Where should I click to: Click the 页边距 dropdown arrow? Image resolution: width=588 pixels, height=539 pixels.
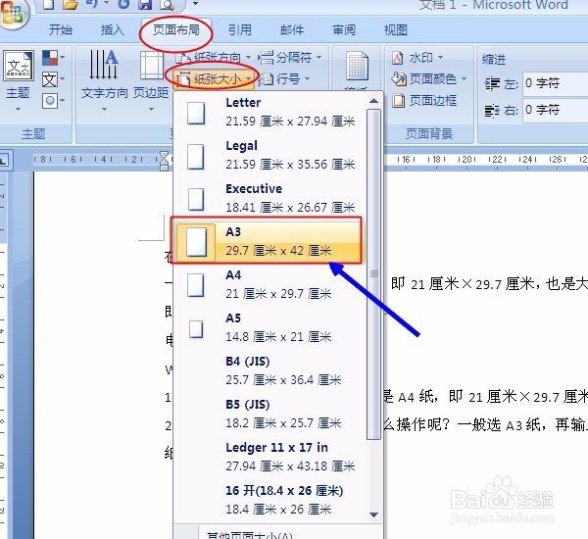(151, 110)
